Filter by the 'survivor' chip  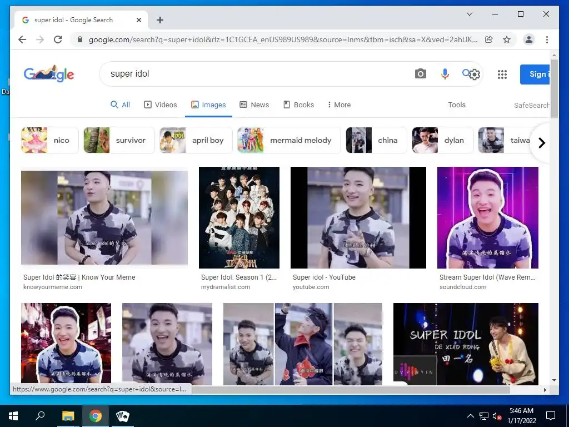click(x=119, y=140)
